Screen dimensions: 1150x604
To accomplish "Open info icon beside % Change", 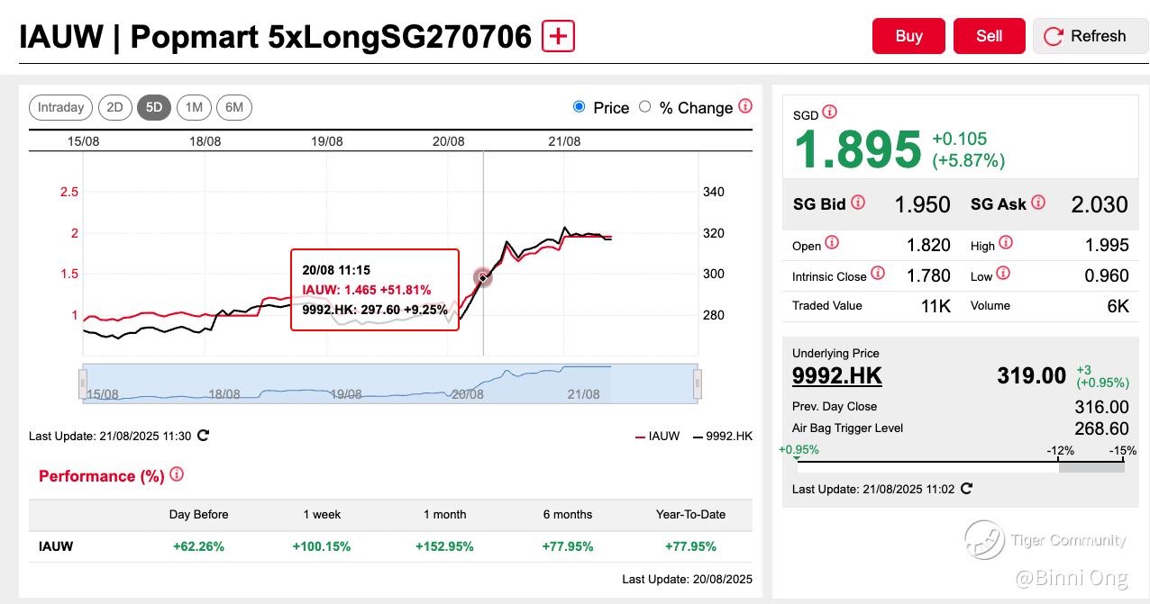I will (x=745, y=106).
